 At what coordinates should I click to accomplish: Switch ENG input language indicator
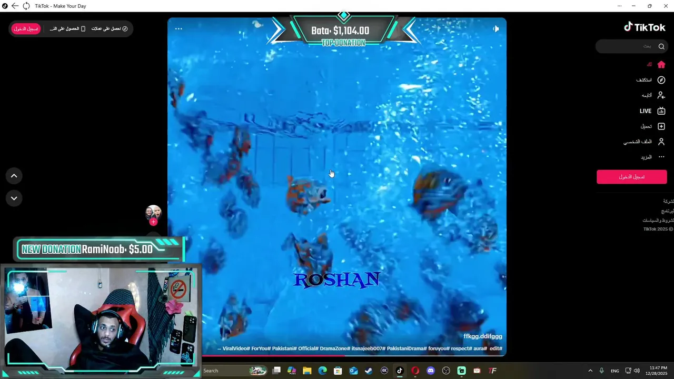614,371
